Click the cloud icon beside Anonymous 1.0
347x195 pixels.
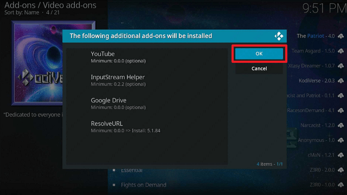pyautogui.click(x=341, y=140)
